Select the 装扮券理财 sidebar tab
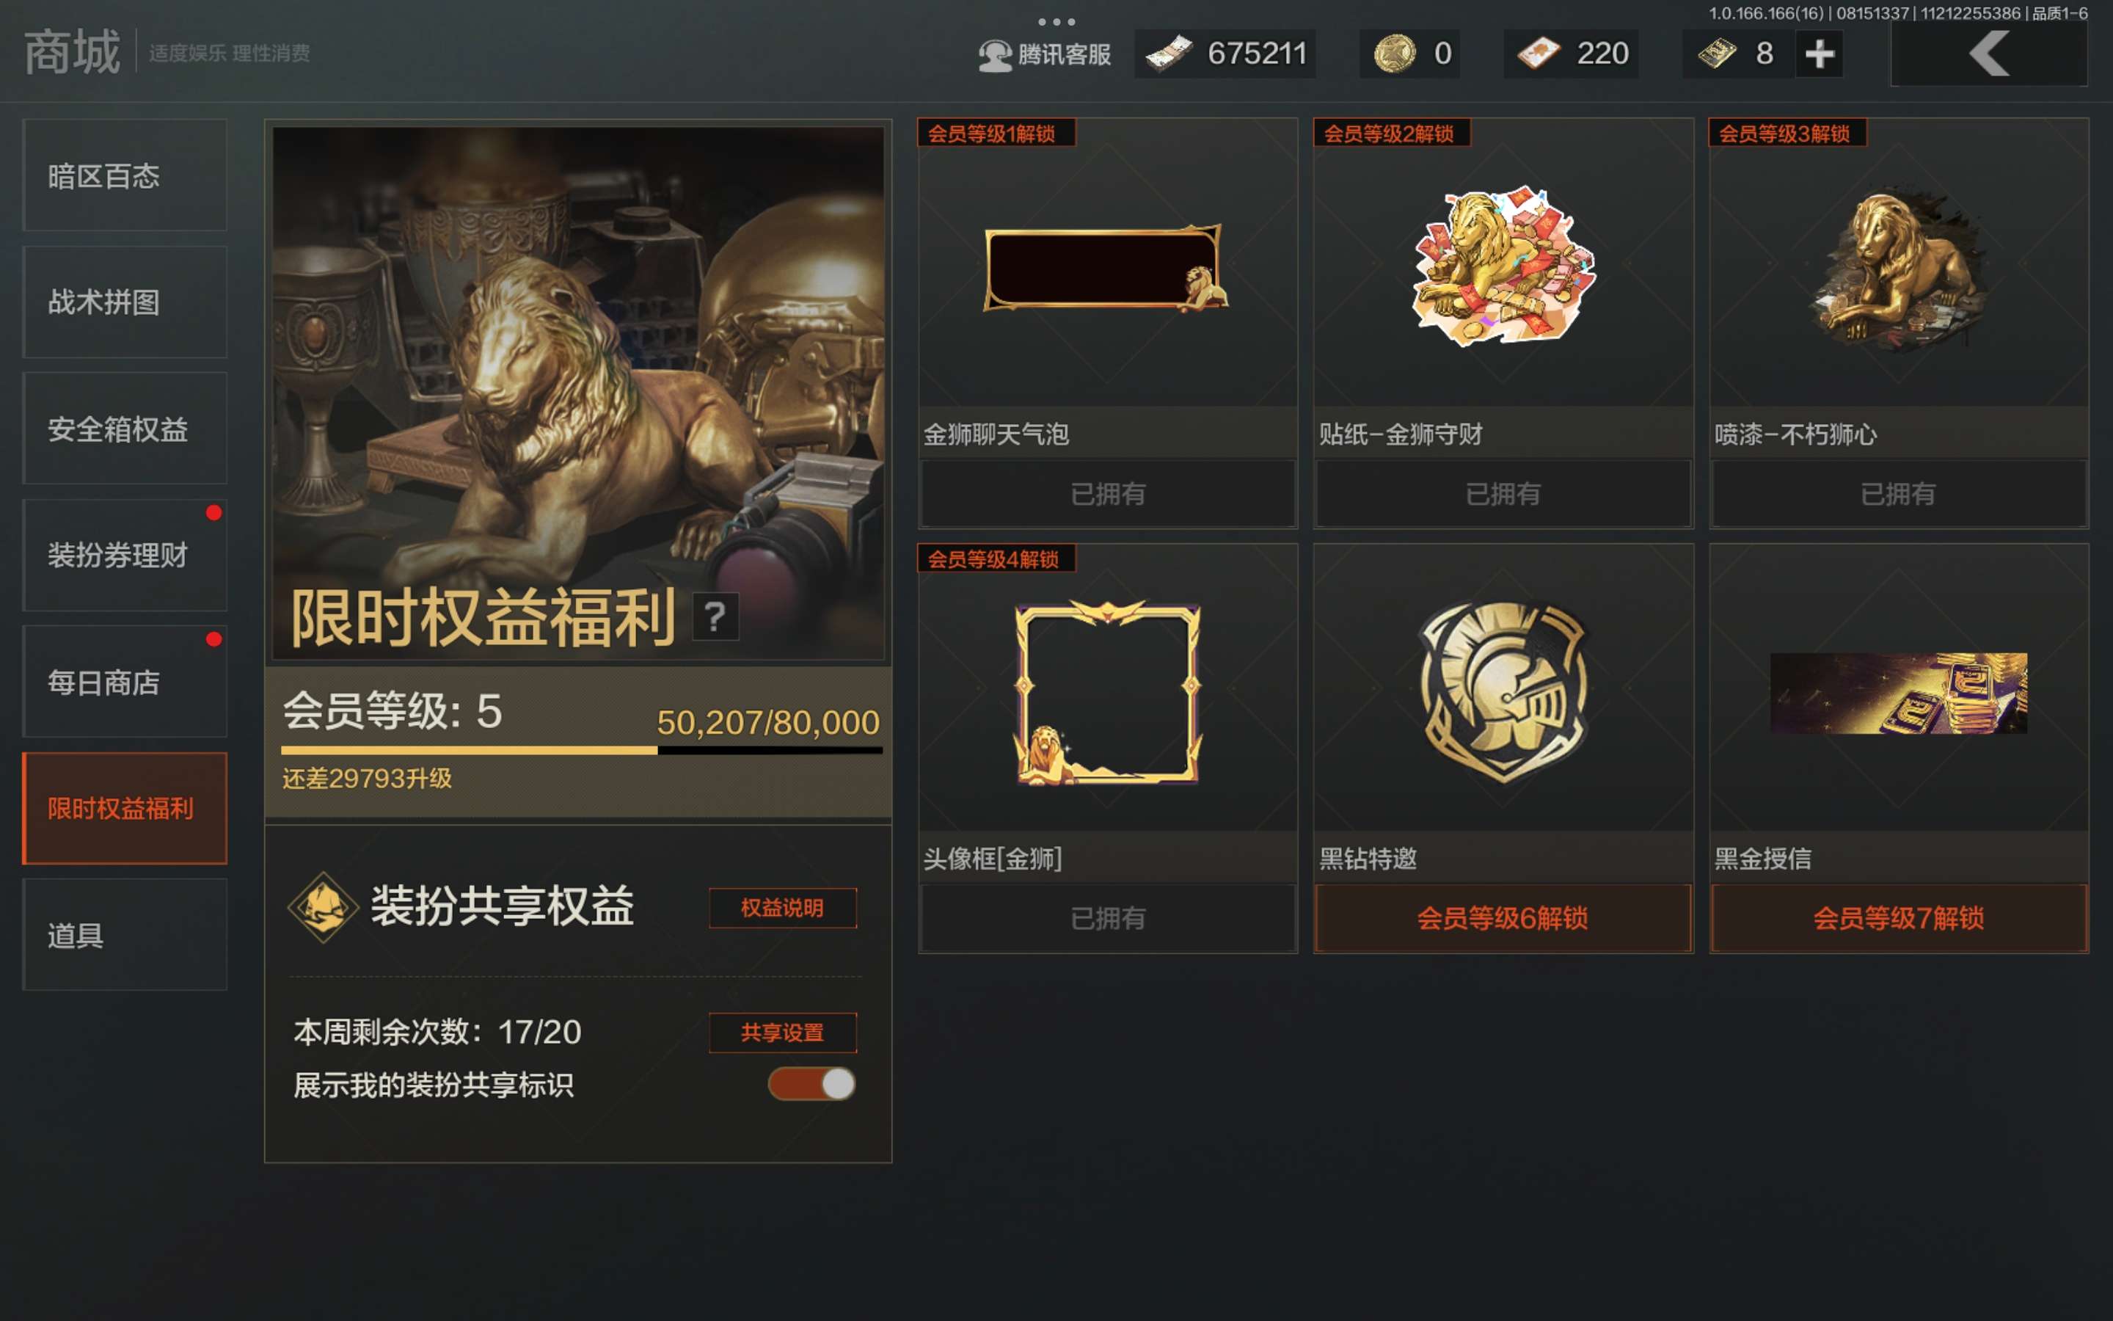 click(x=125, y=555)
